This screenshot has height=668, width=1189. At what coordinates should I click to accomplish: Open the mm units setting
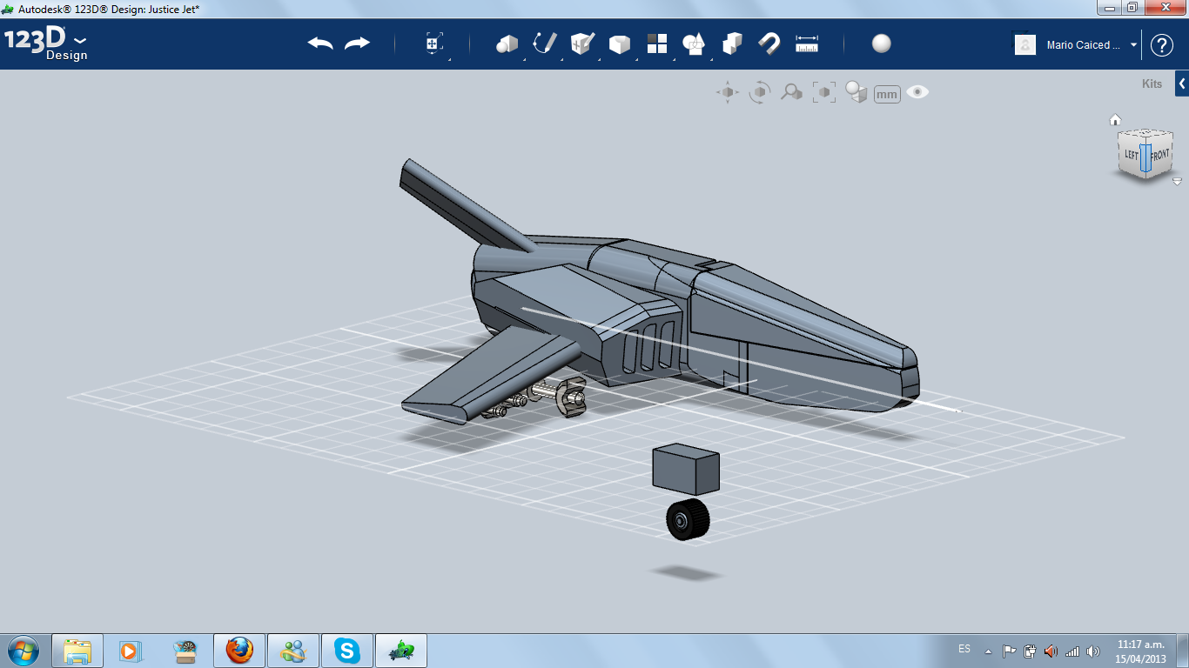[887, 94]
